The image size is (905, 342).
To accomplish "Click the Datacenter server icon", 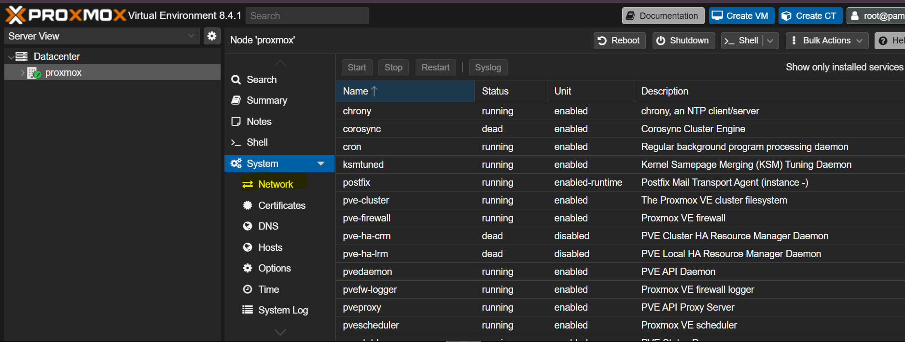I will (x=22, y=57).
